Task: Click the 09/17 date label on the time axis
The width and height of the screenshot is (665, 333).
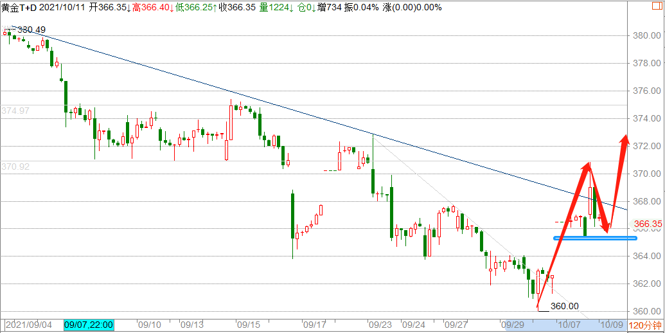Action: point(314,326)
